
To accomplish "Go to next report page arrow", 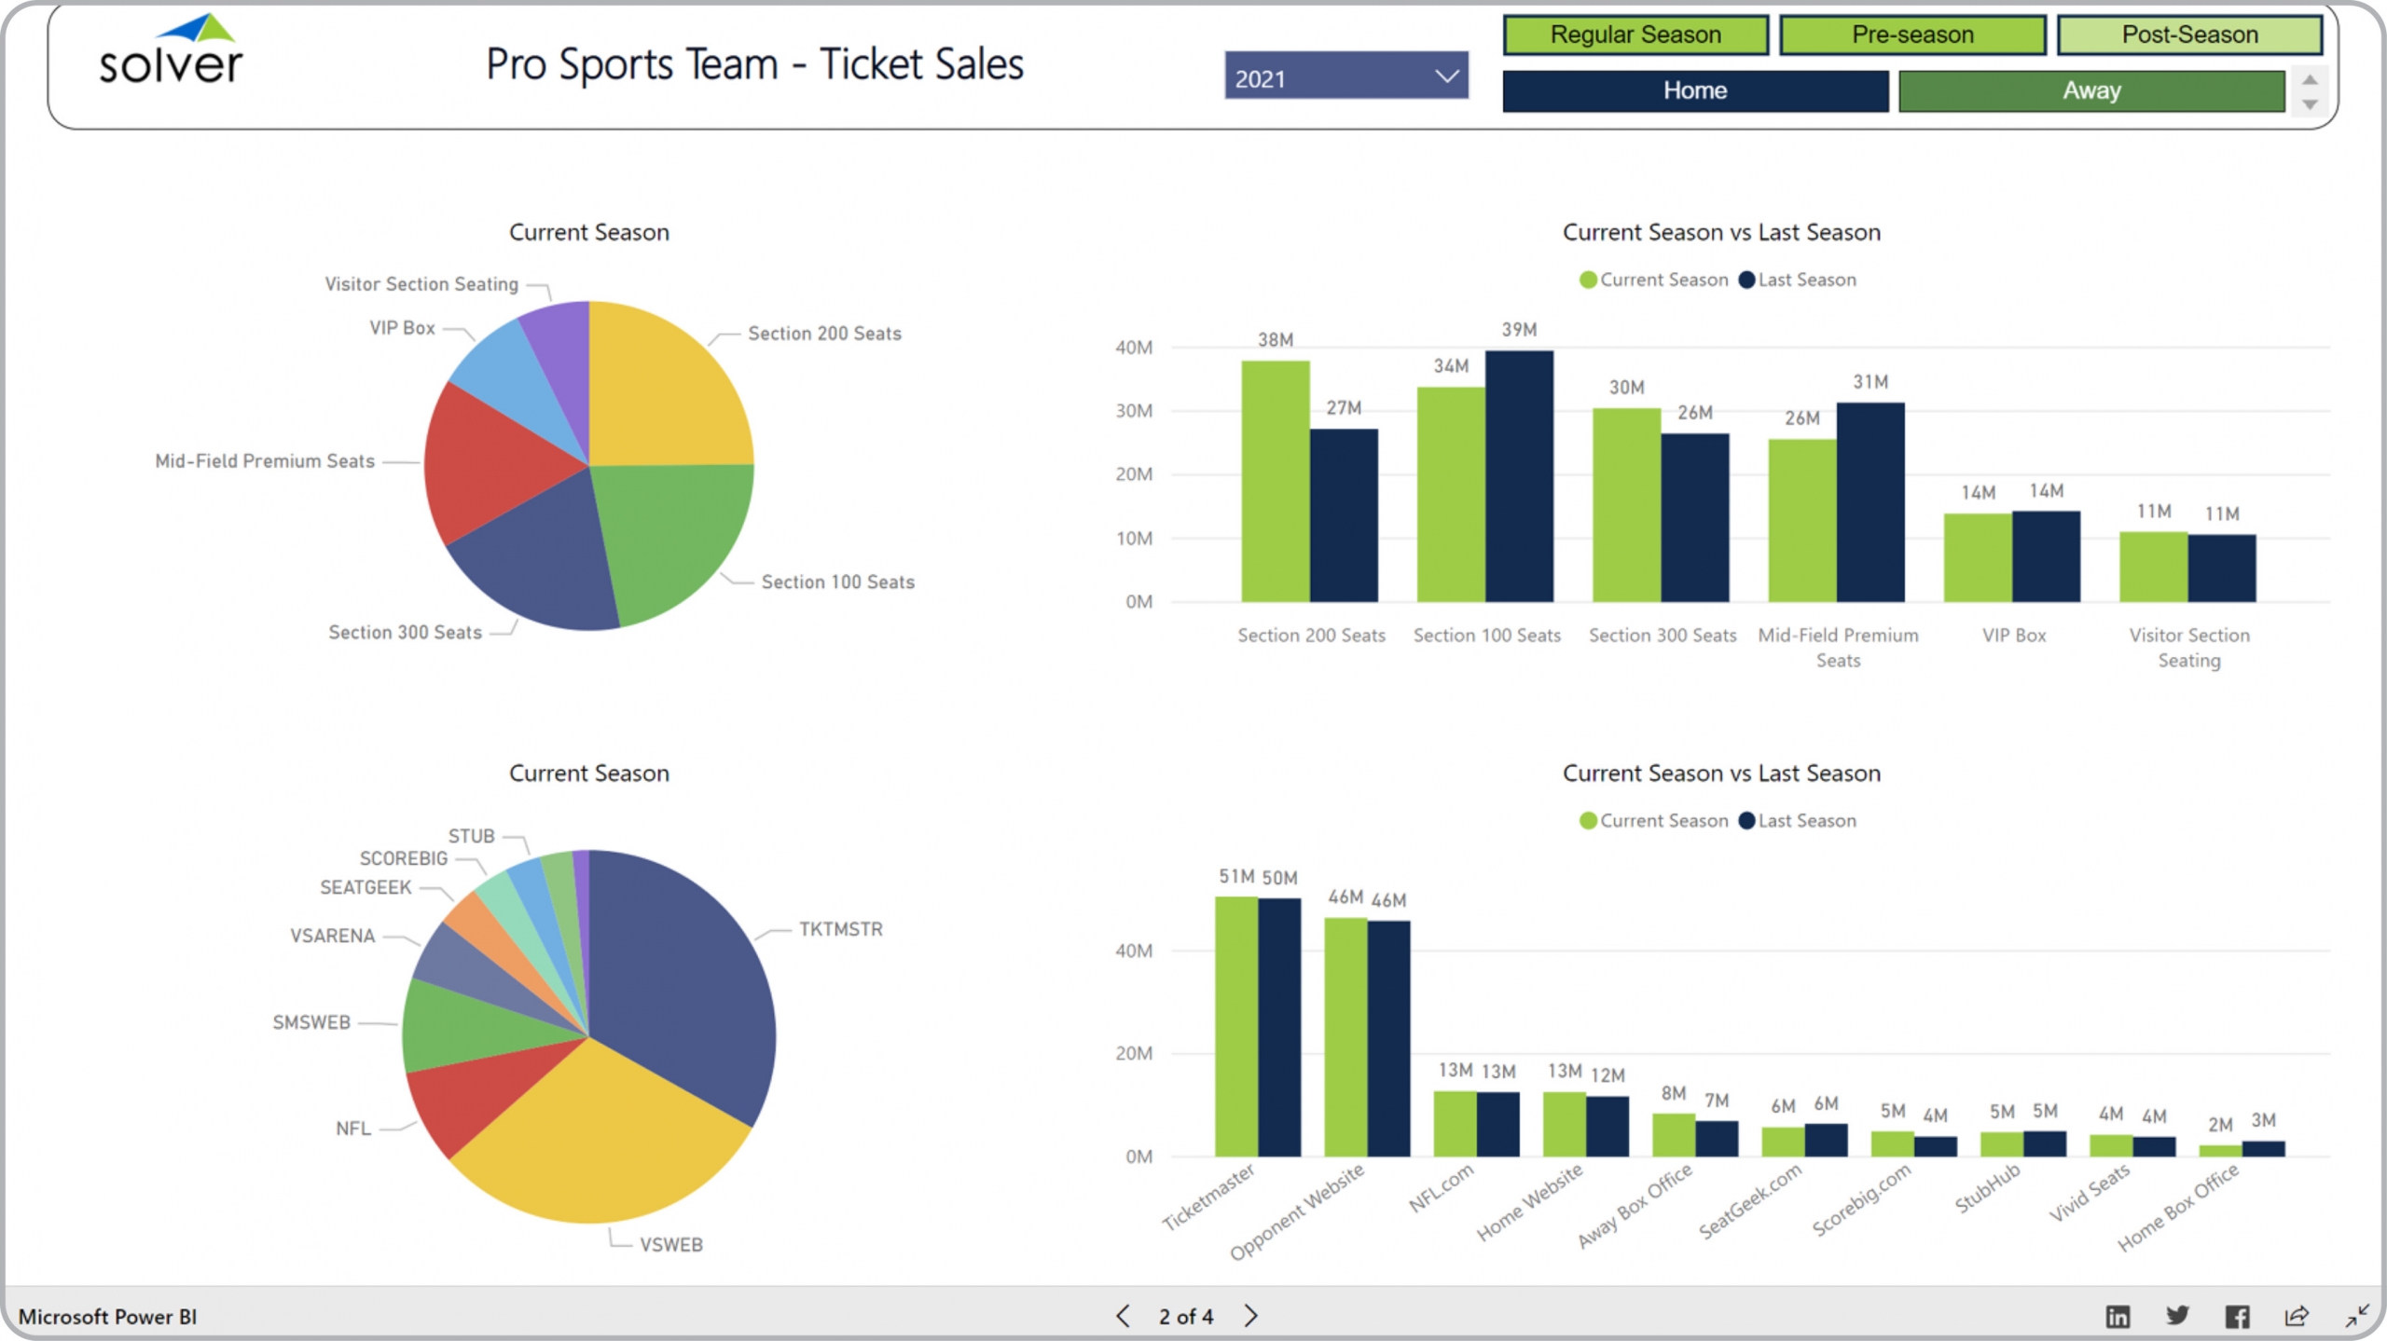I will 1250,1316.
